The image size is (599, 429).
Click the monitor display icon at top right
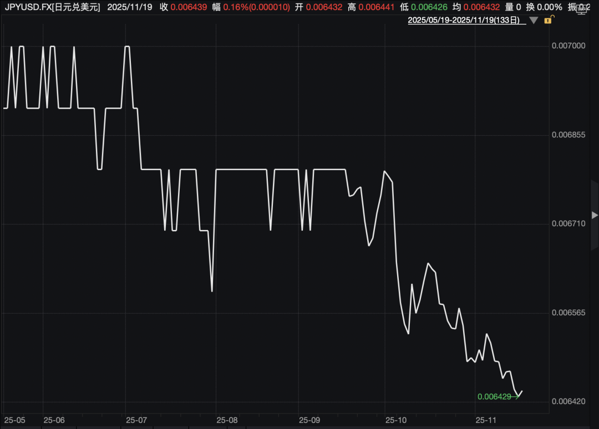pyautogui.click(x=581, y=10)
